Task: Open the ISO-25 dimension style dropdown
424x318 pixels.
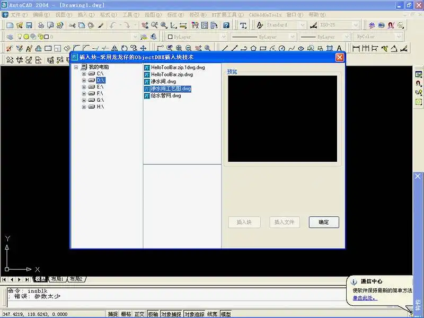Action: [x=356, y=25]
